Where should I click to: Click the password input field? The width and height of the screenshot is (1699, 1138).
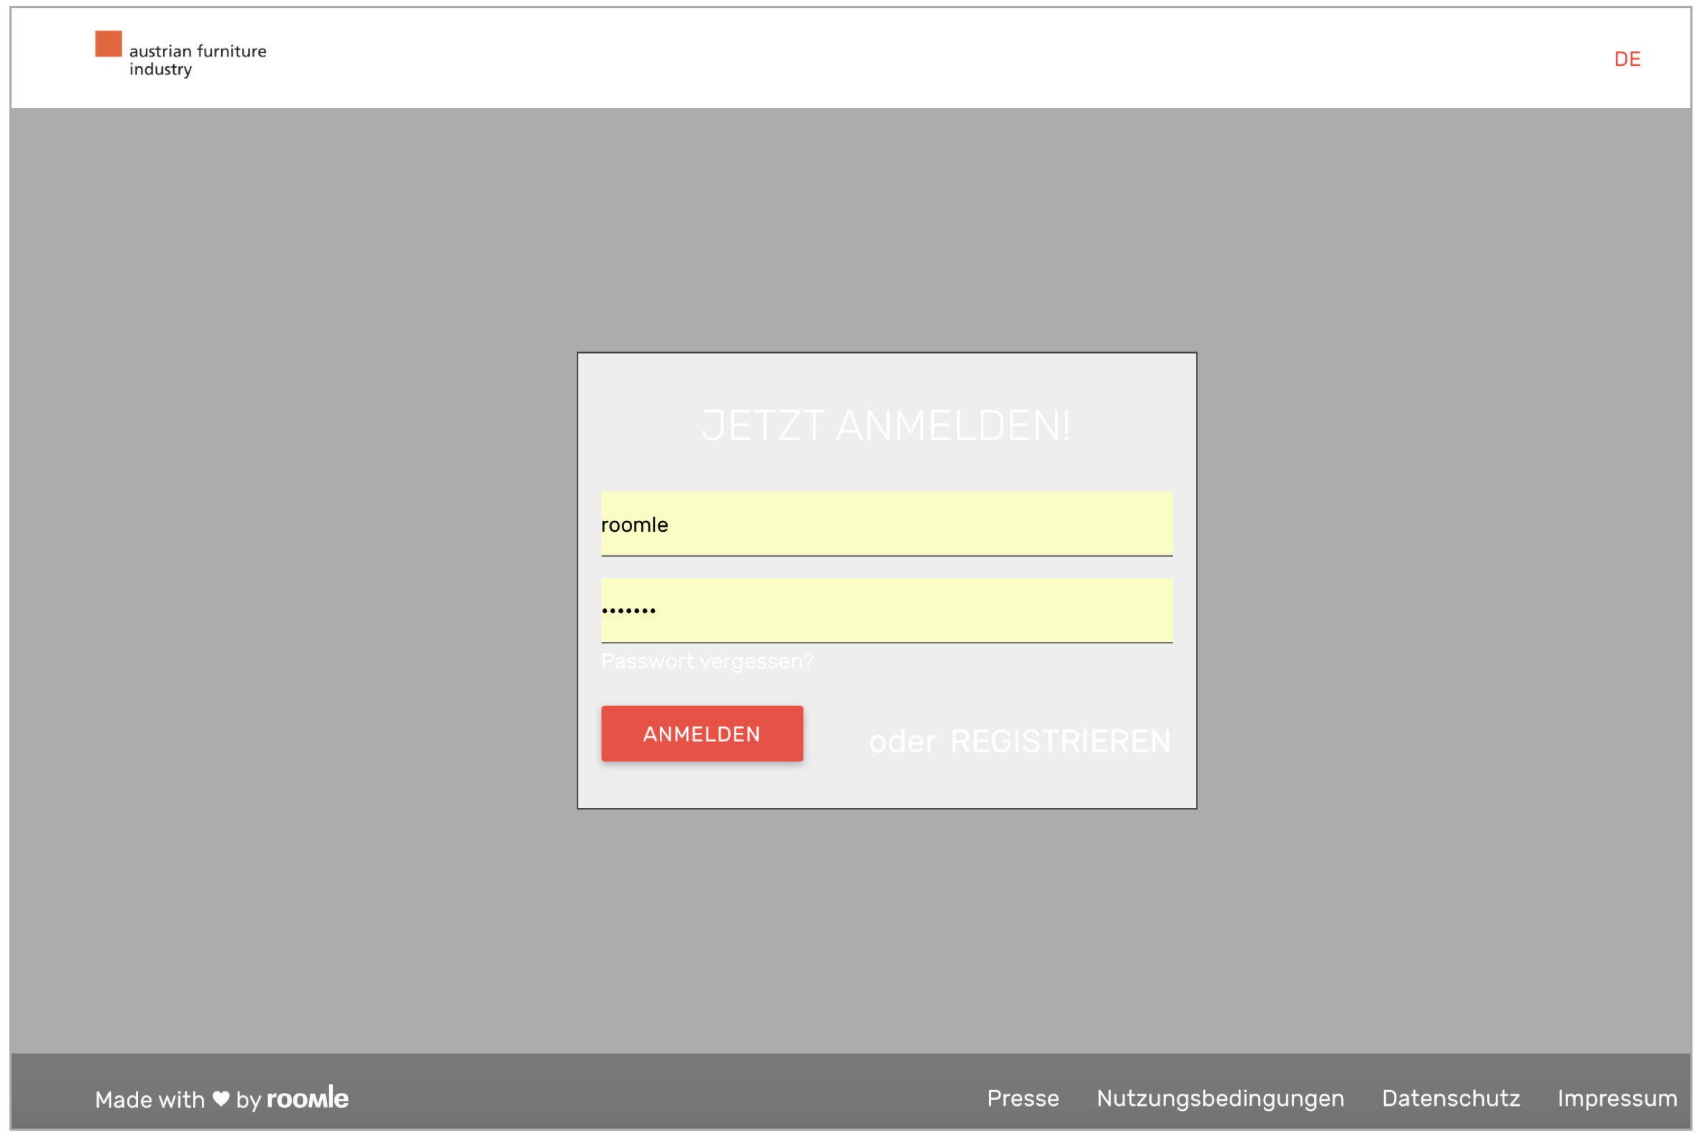coord(887,610)
